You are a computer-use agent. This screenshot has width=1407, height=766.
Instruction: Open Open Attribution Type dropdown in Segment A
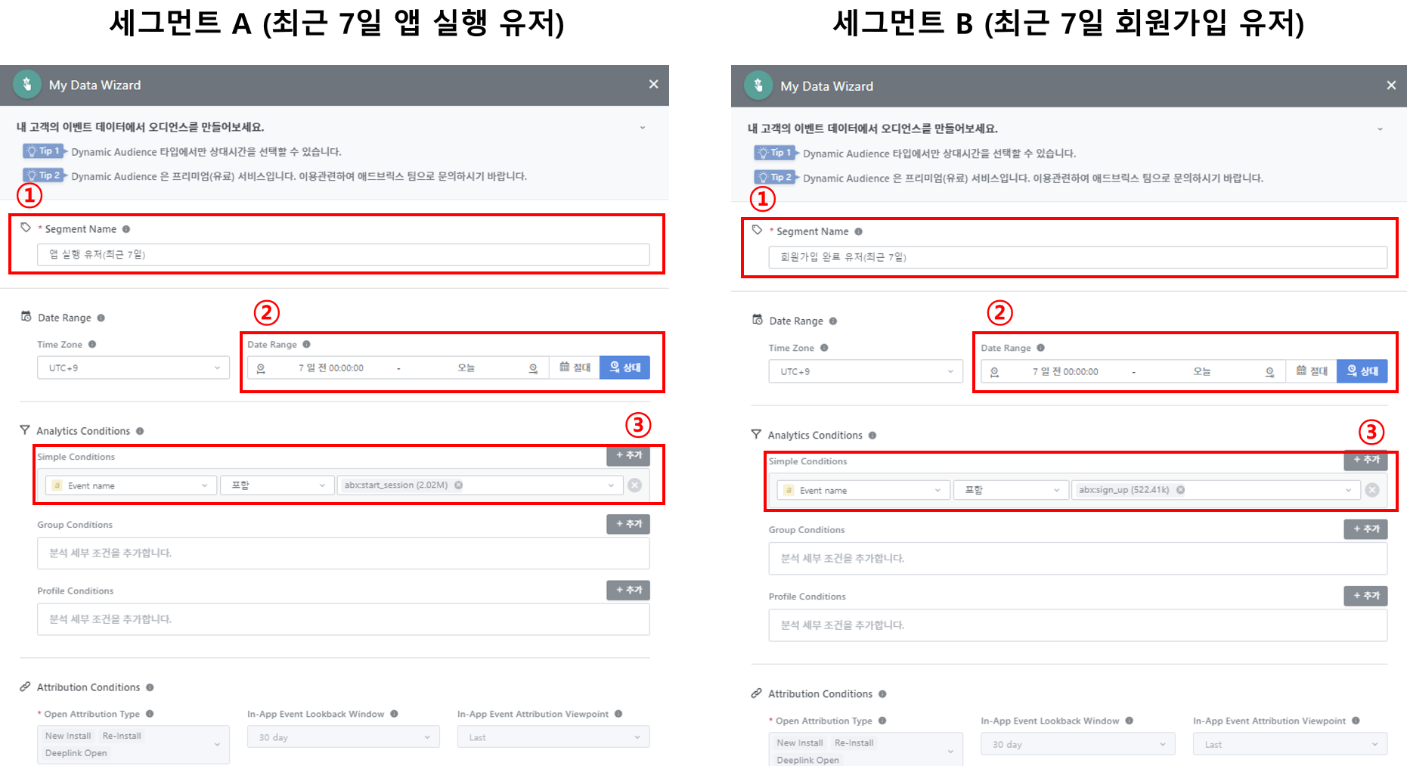point(133,744)
